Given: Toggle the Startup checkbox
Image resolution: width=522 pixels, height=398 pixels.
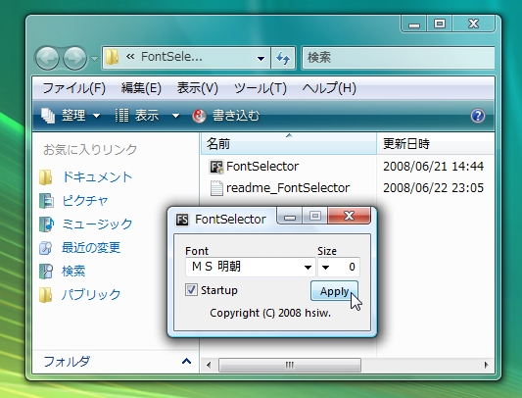Looking at the screenshot, I should pos(191,289).
